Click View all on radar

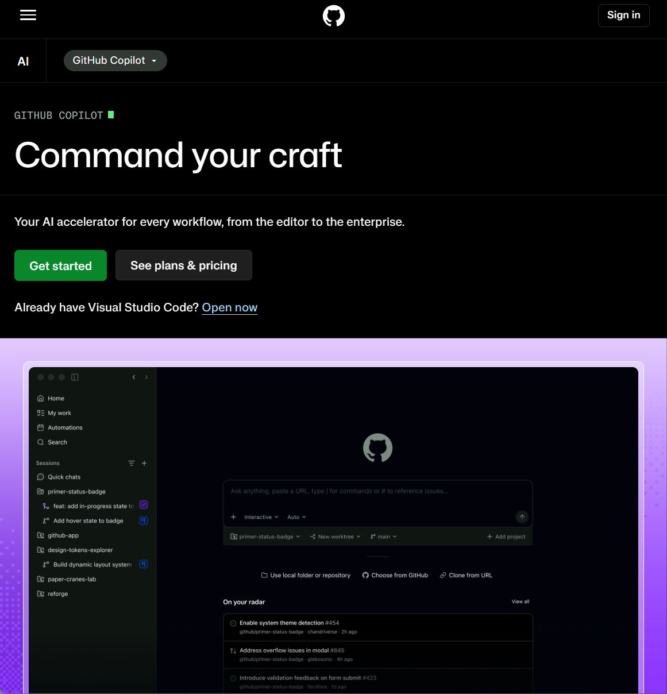pos(521,602)
